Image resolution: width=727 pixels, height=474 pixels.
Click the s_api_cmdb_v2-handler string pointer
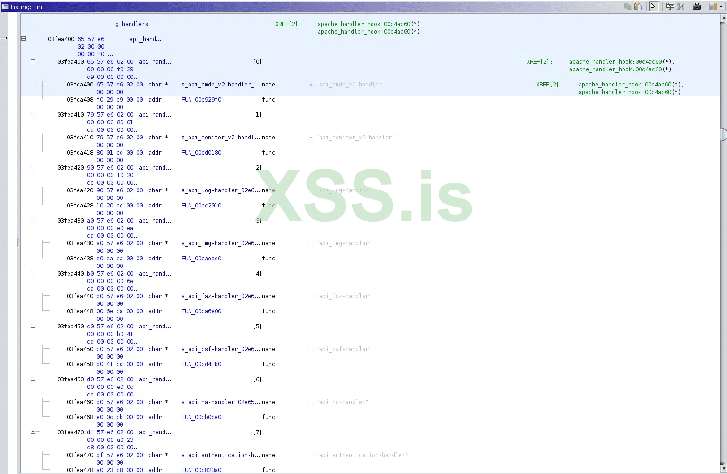point(221,85)
